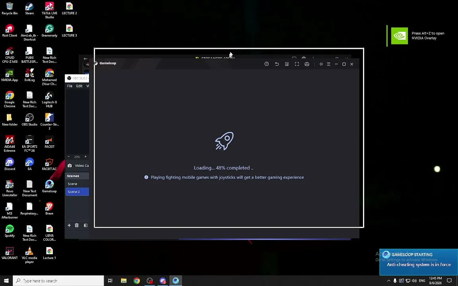Image resolution: width=458 pixels, height=286 pixels.
Task: Open Counter-Strike 2 desktop shortcut
Action: tap(49, 122)
